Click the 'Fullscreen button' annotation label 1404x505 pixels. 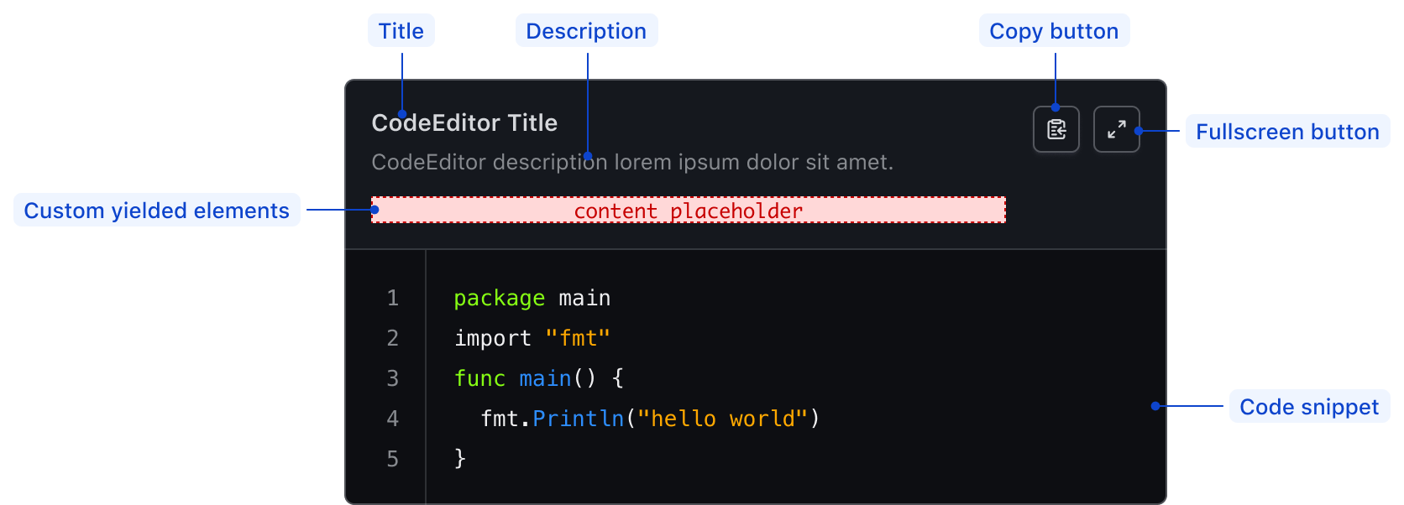[x=1287, y=132]
